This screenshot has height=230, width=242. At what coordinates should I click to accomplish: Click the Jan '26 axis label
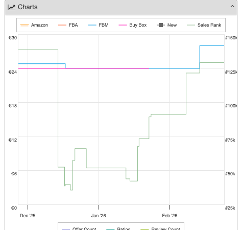click(99, 216)
